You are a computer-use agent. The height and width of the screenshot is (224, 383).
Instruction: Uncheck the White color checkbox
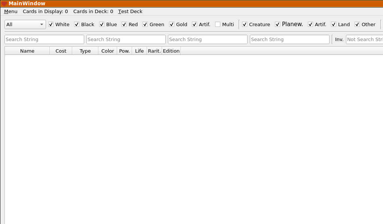[51, 25]
